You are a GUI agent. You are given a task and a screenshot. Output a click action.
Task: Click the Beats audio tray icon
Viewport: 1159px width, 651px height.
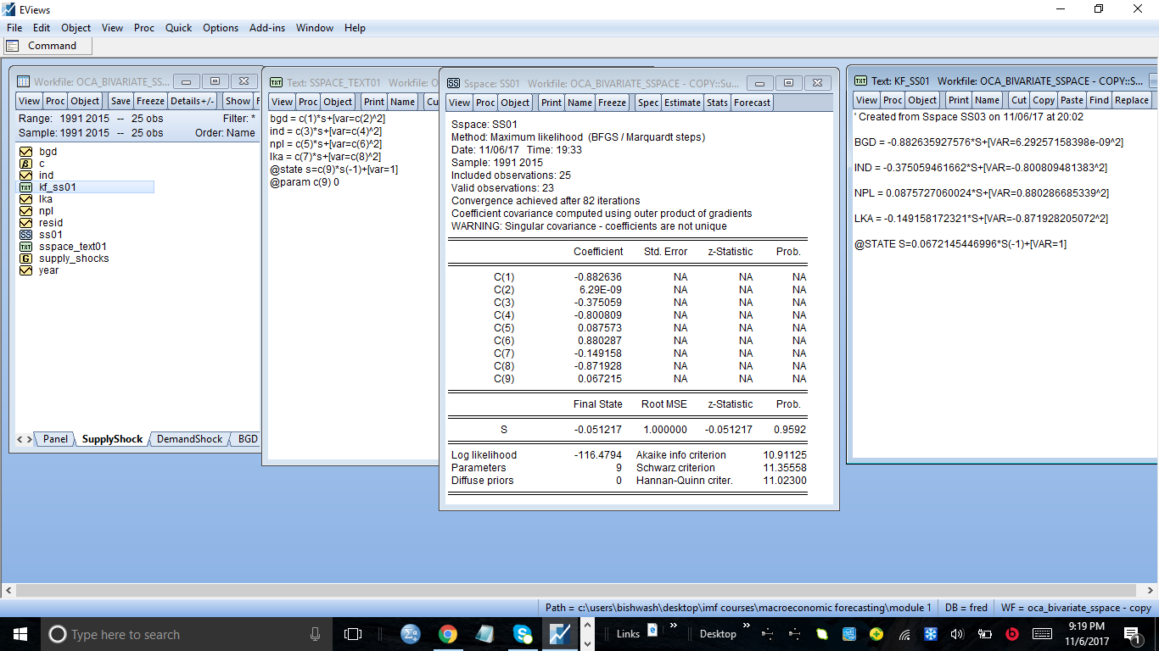[x=1011, y=634]
